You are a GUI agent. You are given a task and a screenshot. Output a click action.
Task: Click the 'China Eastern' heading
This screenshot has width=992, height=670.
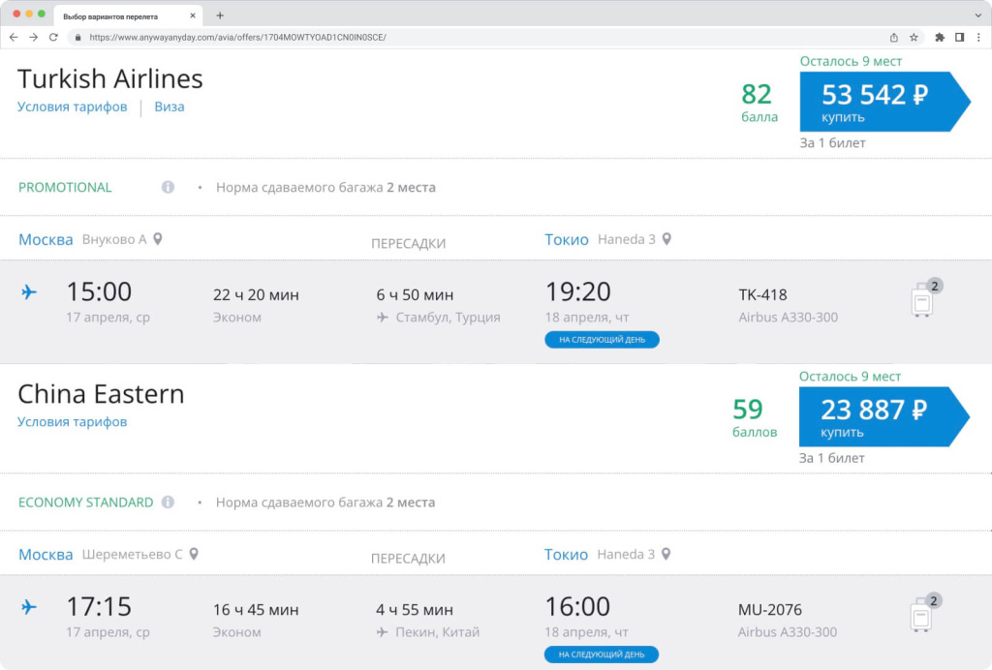pyautogui.click(x=101, y=394)
